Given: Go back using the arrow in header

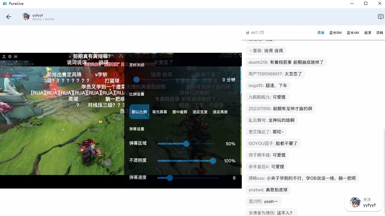Looking at the screenshot, I should (x=9, y=17).
